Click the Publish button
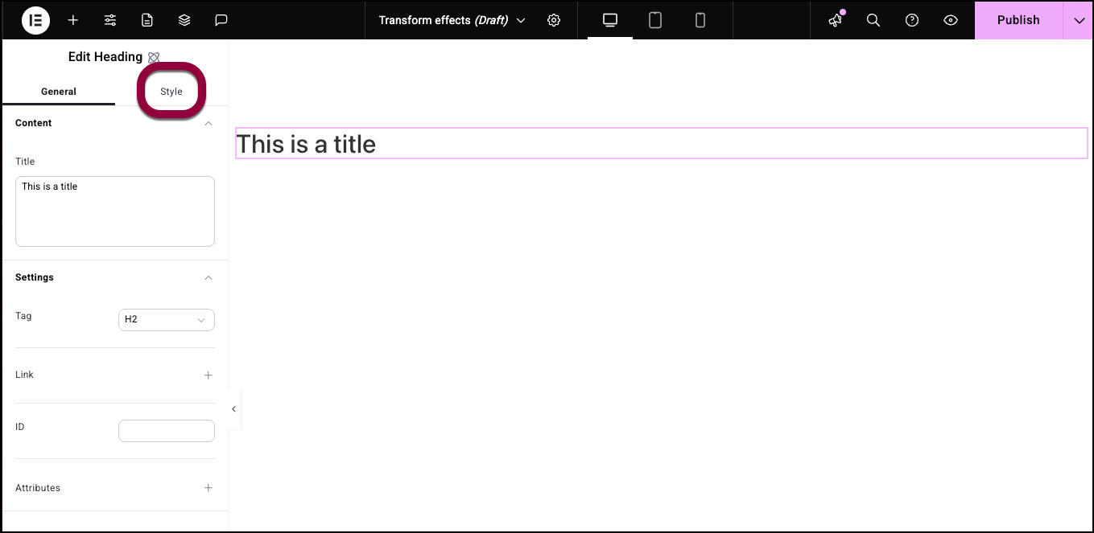This screenshot has height=533, width=1094. (1018, 20)
